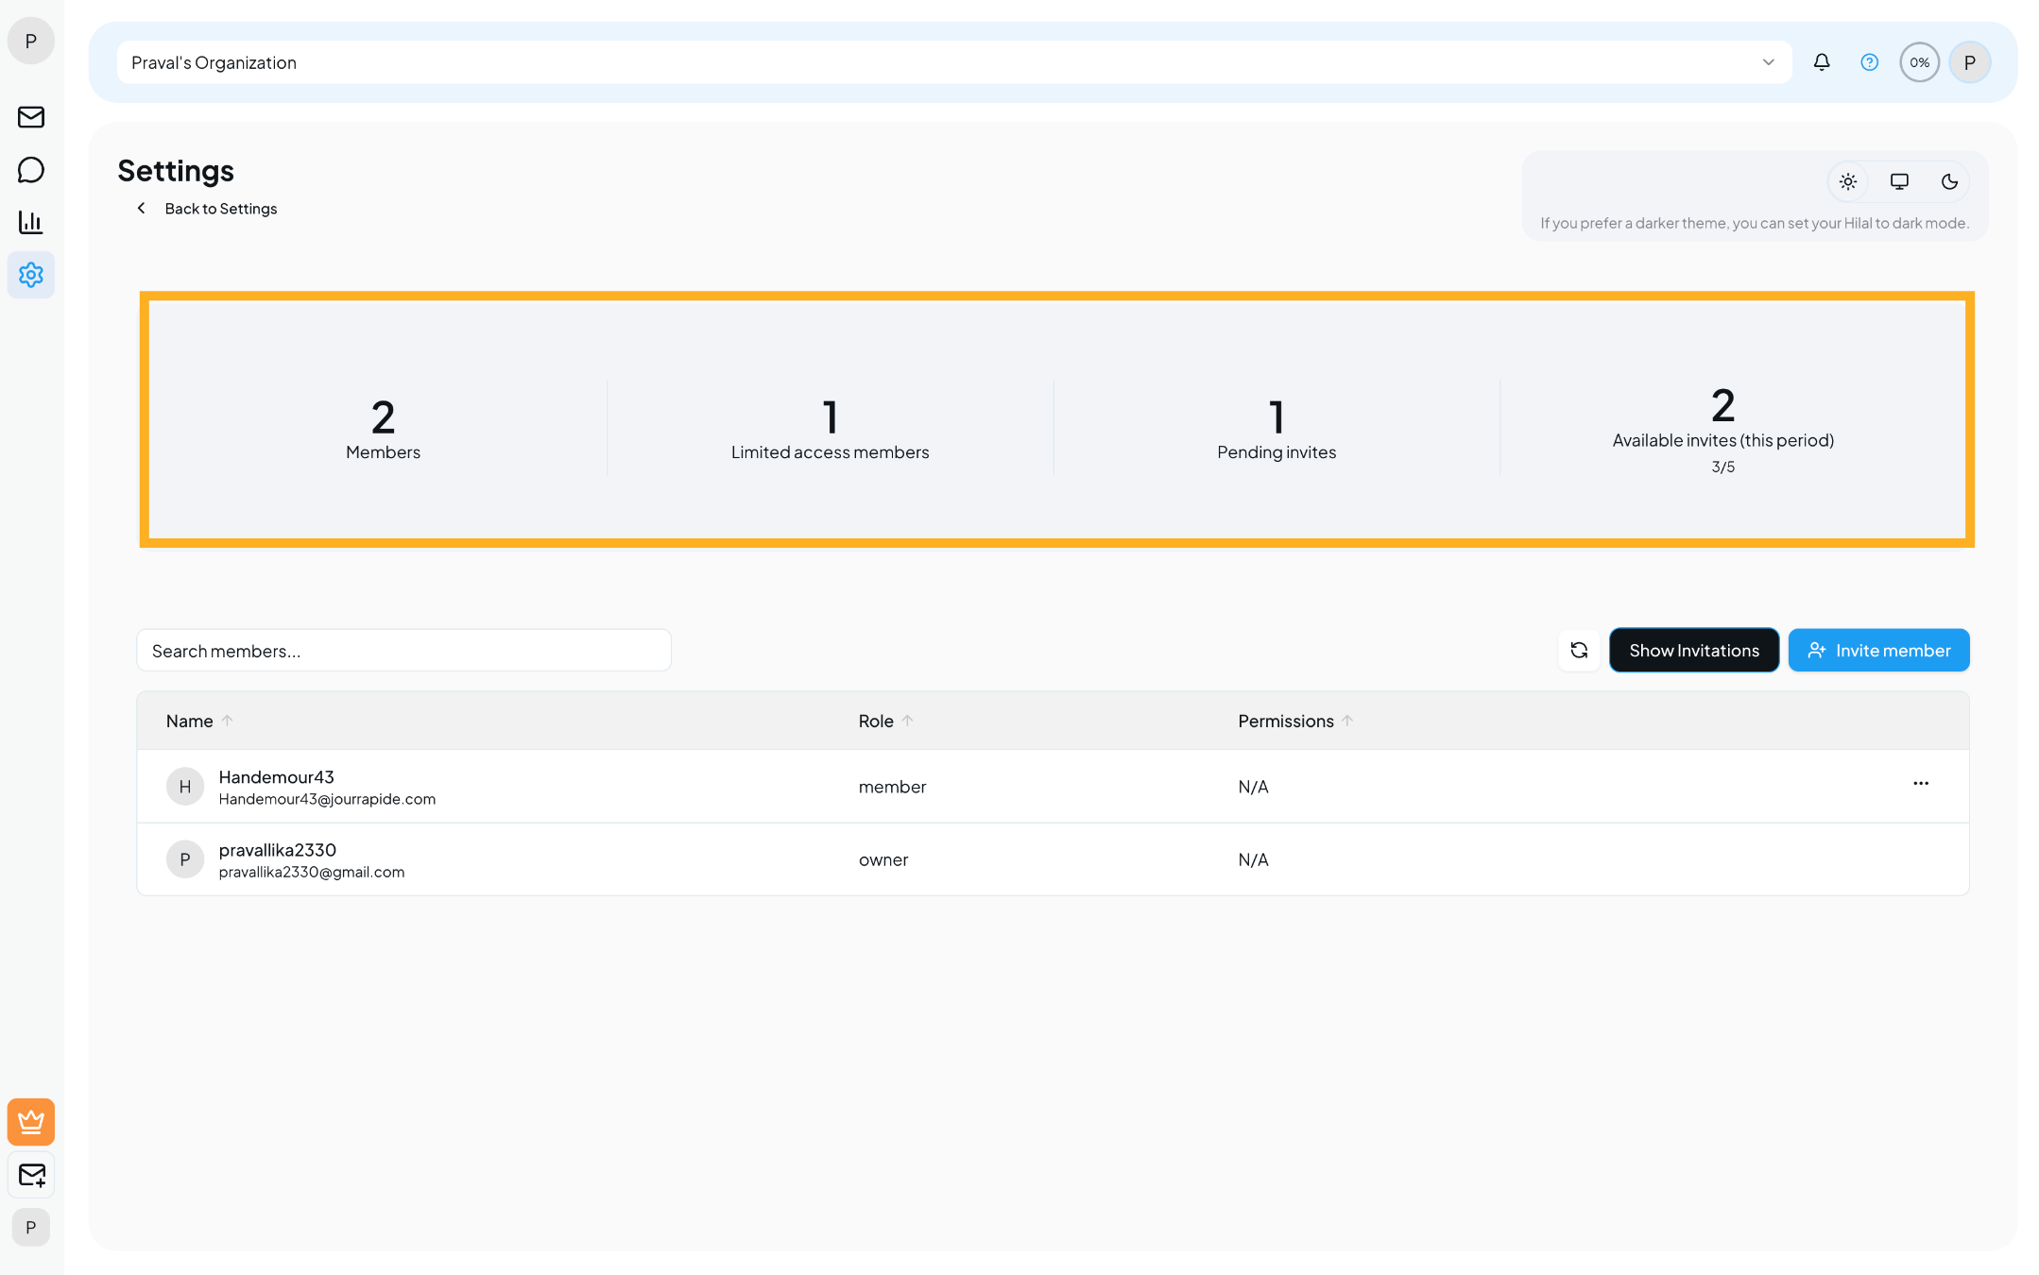
Task: Click the refresh icon beside Show Invitations
Action: [1579, 650]
